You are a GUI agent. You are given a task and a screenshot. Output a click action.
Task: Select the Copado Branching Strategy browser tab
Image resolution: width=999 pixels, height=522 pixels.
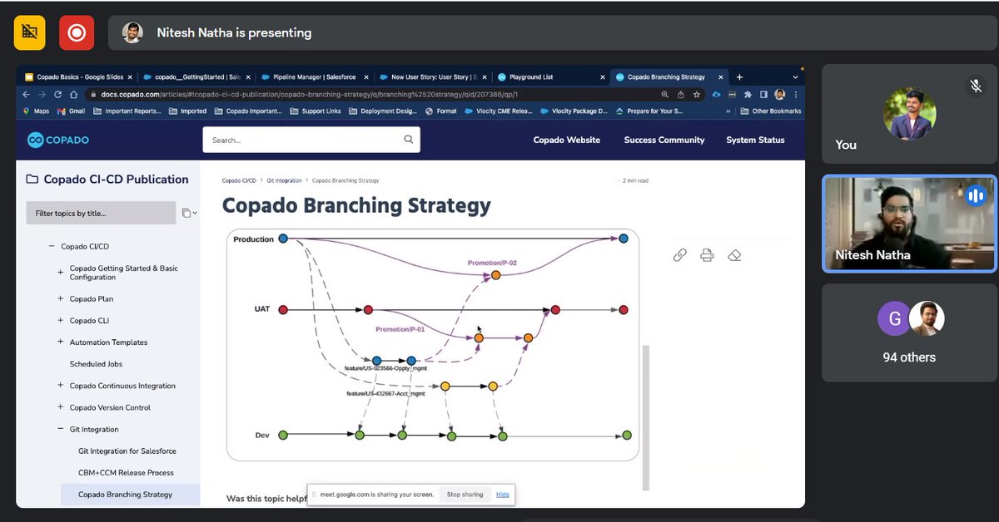(670, 77)
